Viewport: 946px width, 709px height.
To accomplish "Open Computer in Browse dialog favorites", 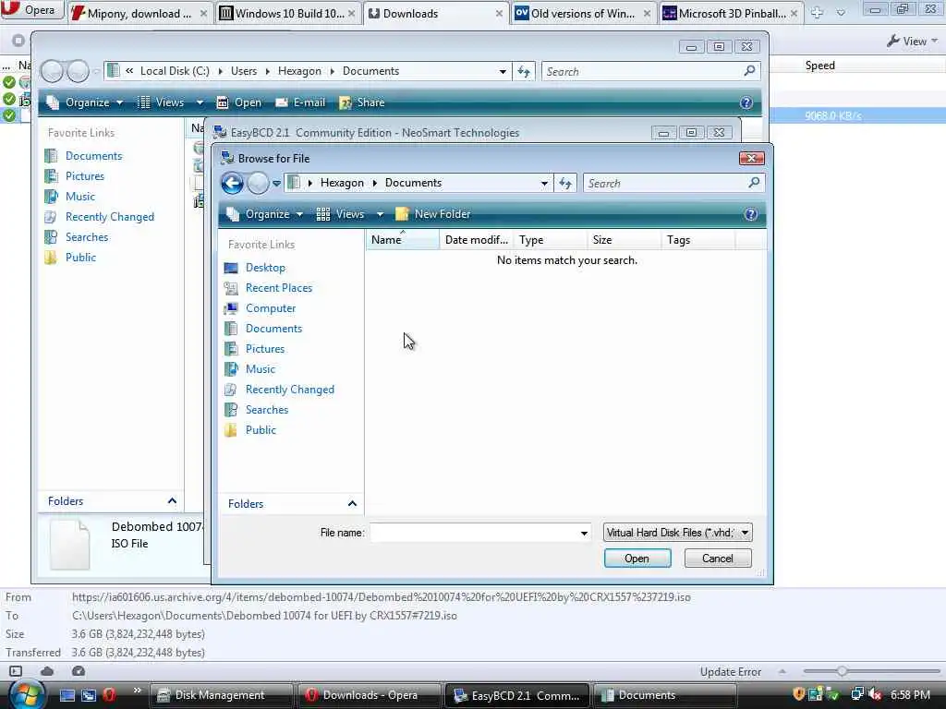I will (271, 308).
